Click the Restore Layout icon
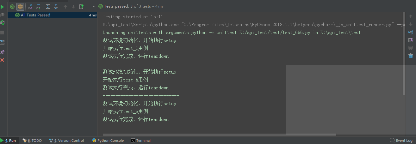The width and height of the screenshot is (416, 144). tap(2, 42)
